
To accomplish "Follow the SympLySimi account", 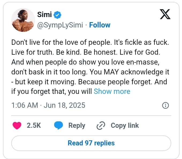I will [x=100, y=25].
